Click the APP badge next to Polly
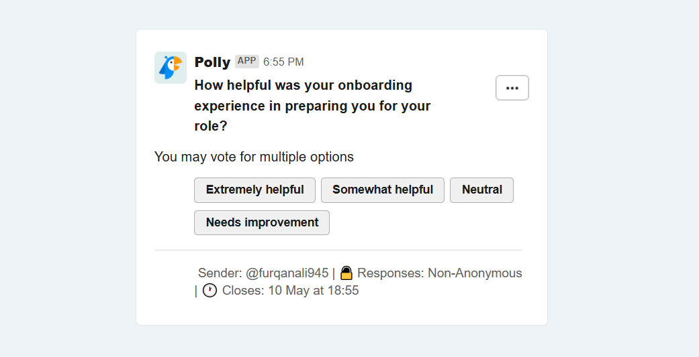 pos(247,62)
